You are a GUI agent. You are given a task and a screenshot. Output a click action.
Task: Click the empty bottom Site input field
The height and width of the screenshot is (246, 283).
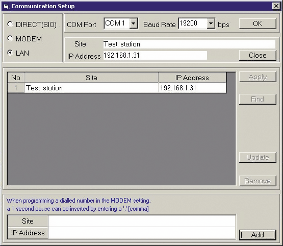click(142, 221)
